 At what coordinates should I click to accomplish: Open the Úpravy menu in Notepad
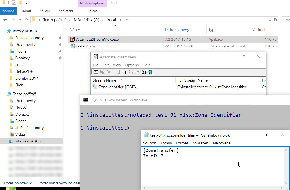(x=166, y=143)
